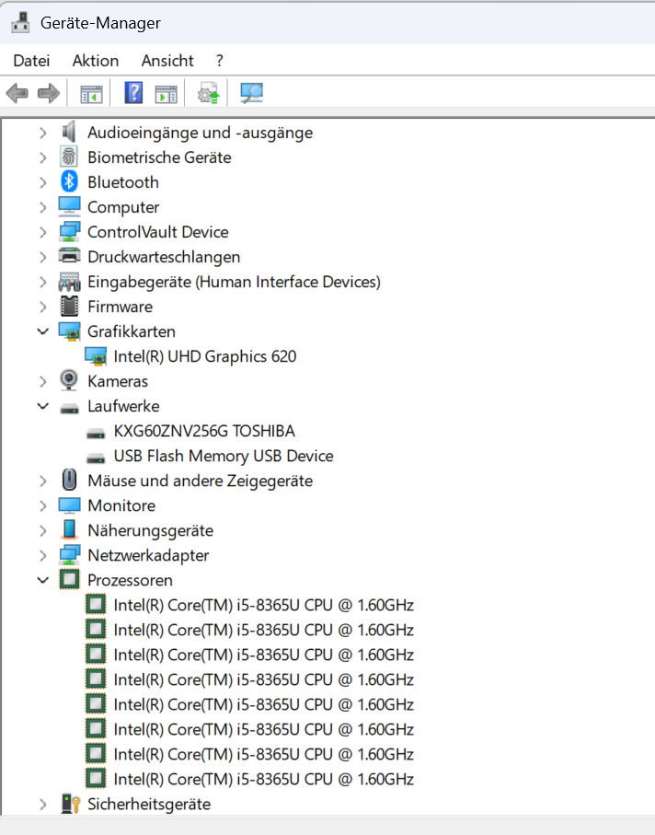
Task: Click the webcam icon for Kameras
Action: pyautogui.click(x=69, y=380)
